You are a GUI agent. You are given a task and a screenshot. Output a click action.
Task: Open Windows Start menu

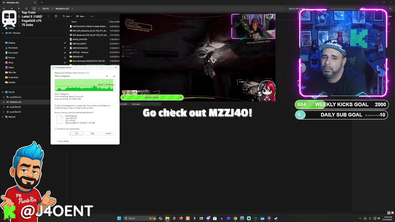click(x=119, y=218)
